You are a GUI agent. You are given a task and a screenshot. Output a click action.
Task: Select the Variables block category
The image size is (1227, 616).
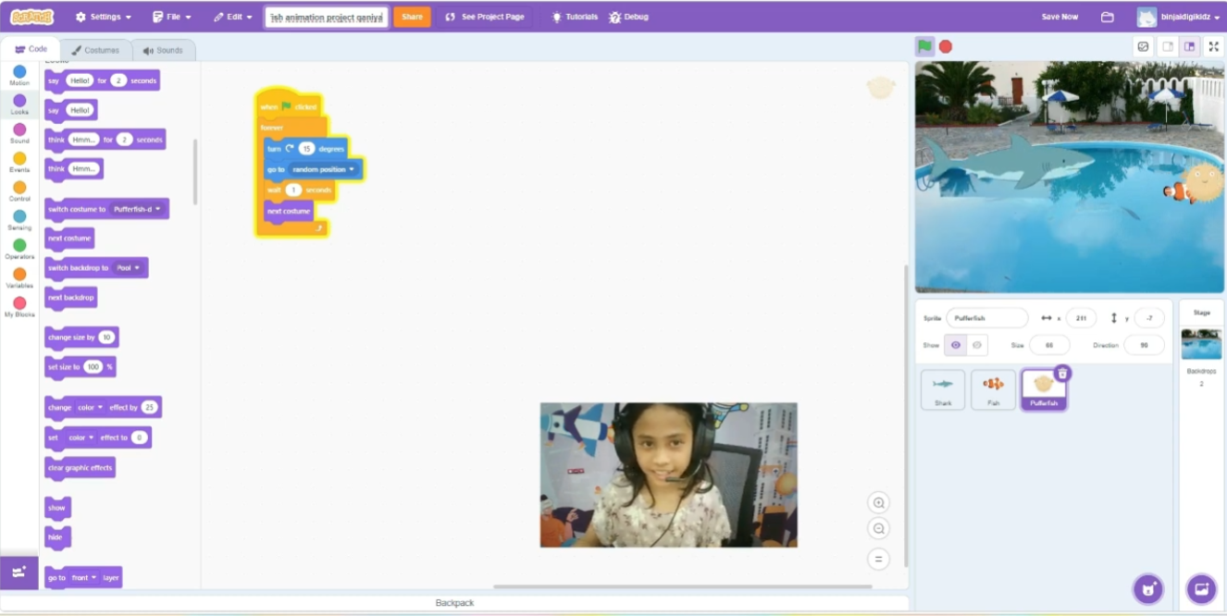19,278
